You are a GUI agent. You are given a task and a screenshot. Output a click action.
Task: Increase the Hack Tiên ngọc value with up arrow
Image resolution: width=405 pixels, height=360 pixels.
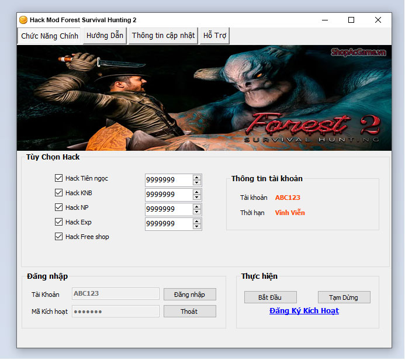(x=197, y=178)
